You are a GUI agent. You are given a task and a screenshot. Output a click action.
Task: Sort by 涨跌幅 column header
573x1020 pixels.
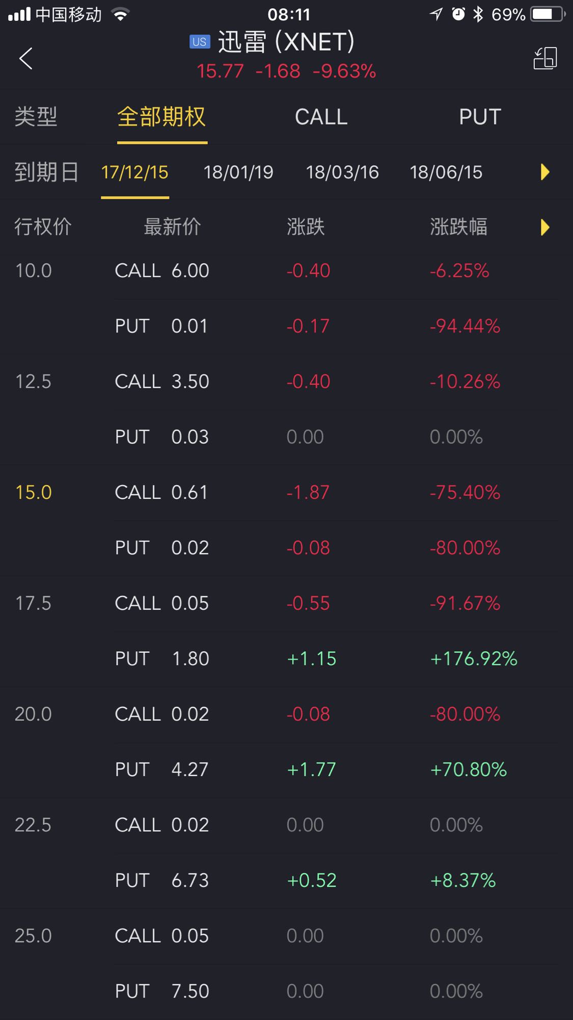tap(458, 227)
